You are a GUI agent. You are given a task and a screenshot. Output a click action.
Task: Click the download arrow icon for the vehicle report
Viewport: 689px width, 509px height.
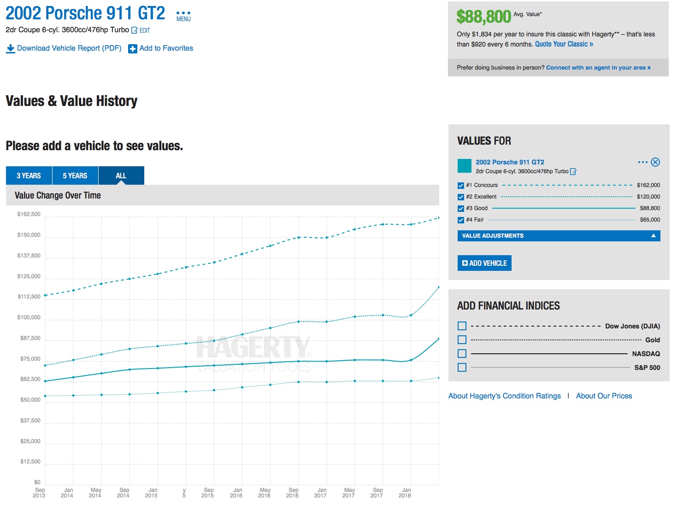pyautogui.click(x=10, y=48)
